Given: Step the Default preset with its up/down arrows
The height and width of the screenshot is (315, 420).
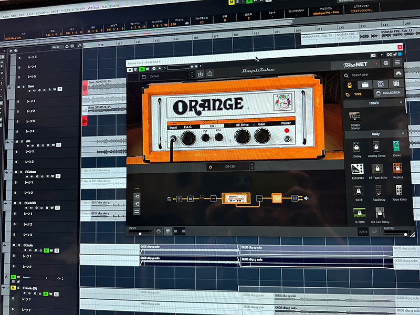Looking at the screenshot, I should pyautogui.click(x=192, y=75).
